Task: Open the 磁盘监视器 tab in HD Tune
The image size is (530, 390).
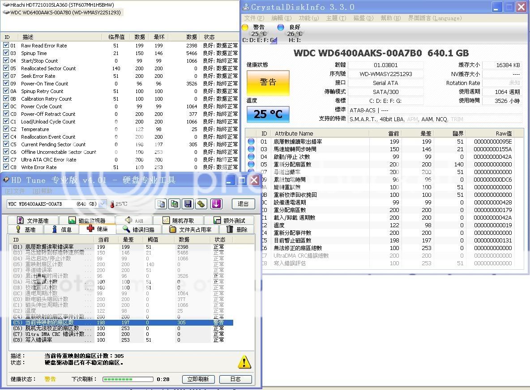Action: click(86, 220)
